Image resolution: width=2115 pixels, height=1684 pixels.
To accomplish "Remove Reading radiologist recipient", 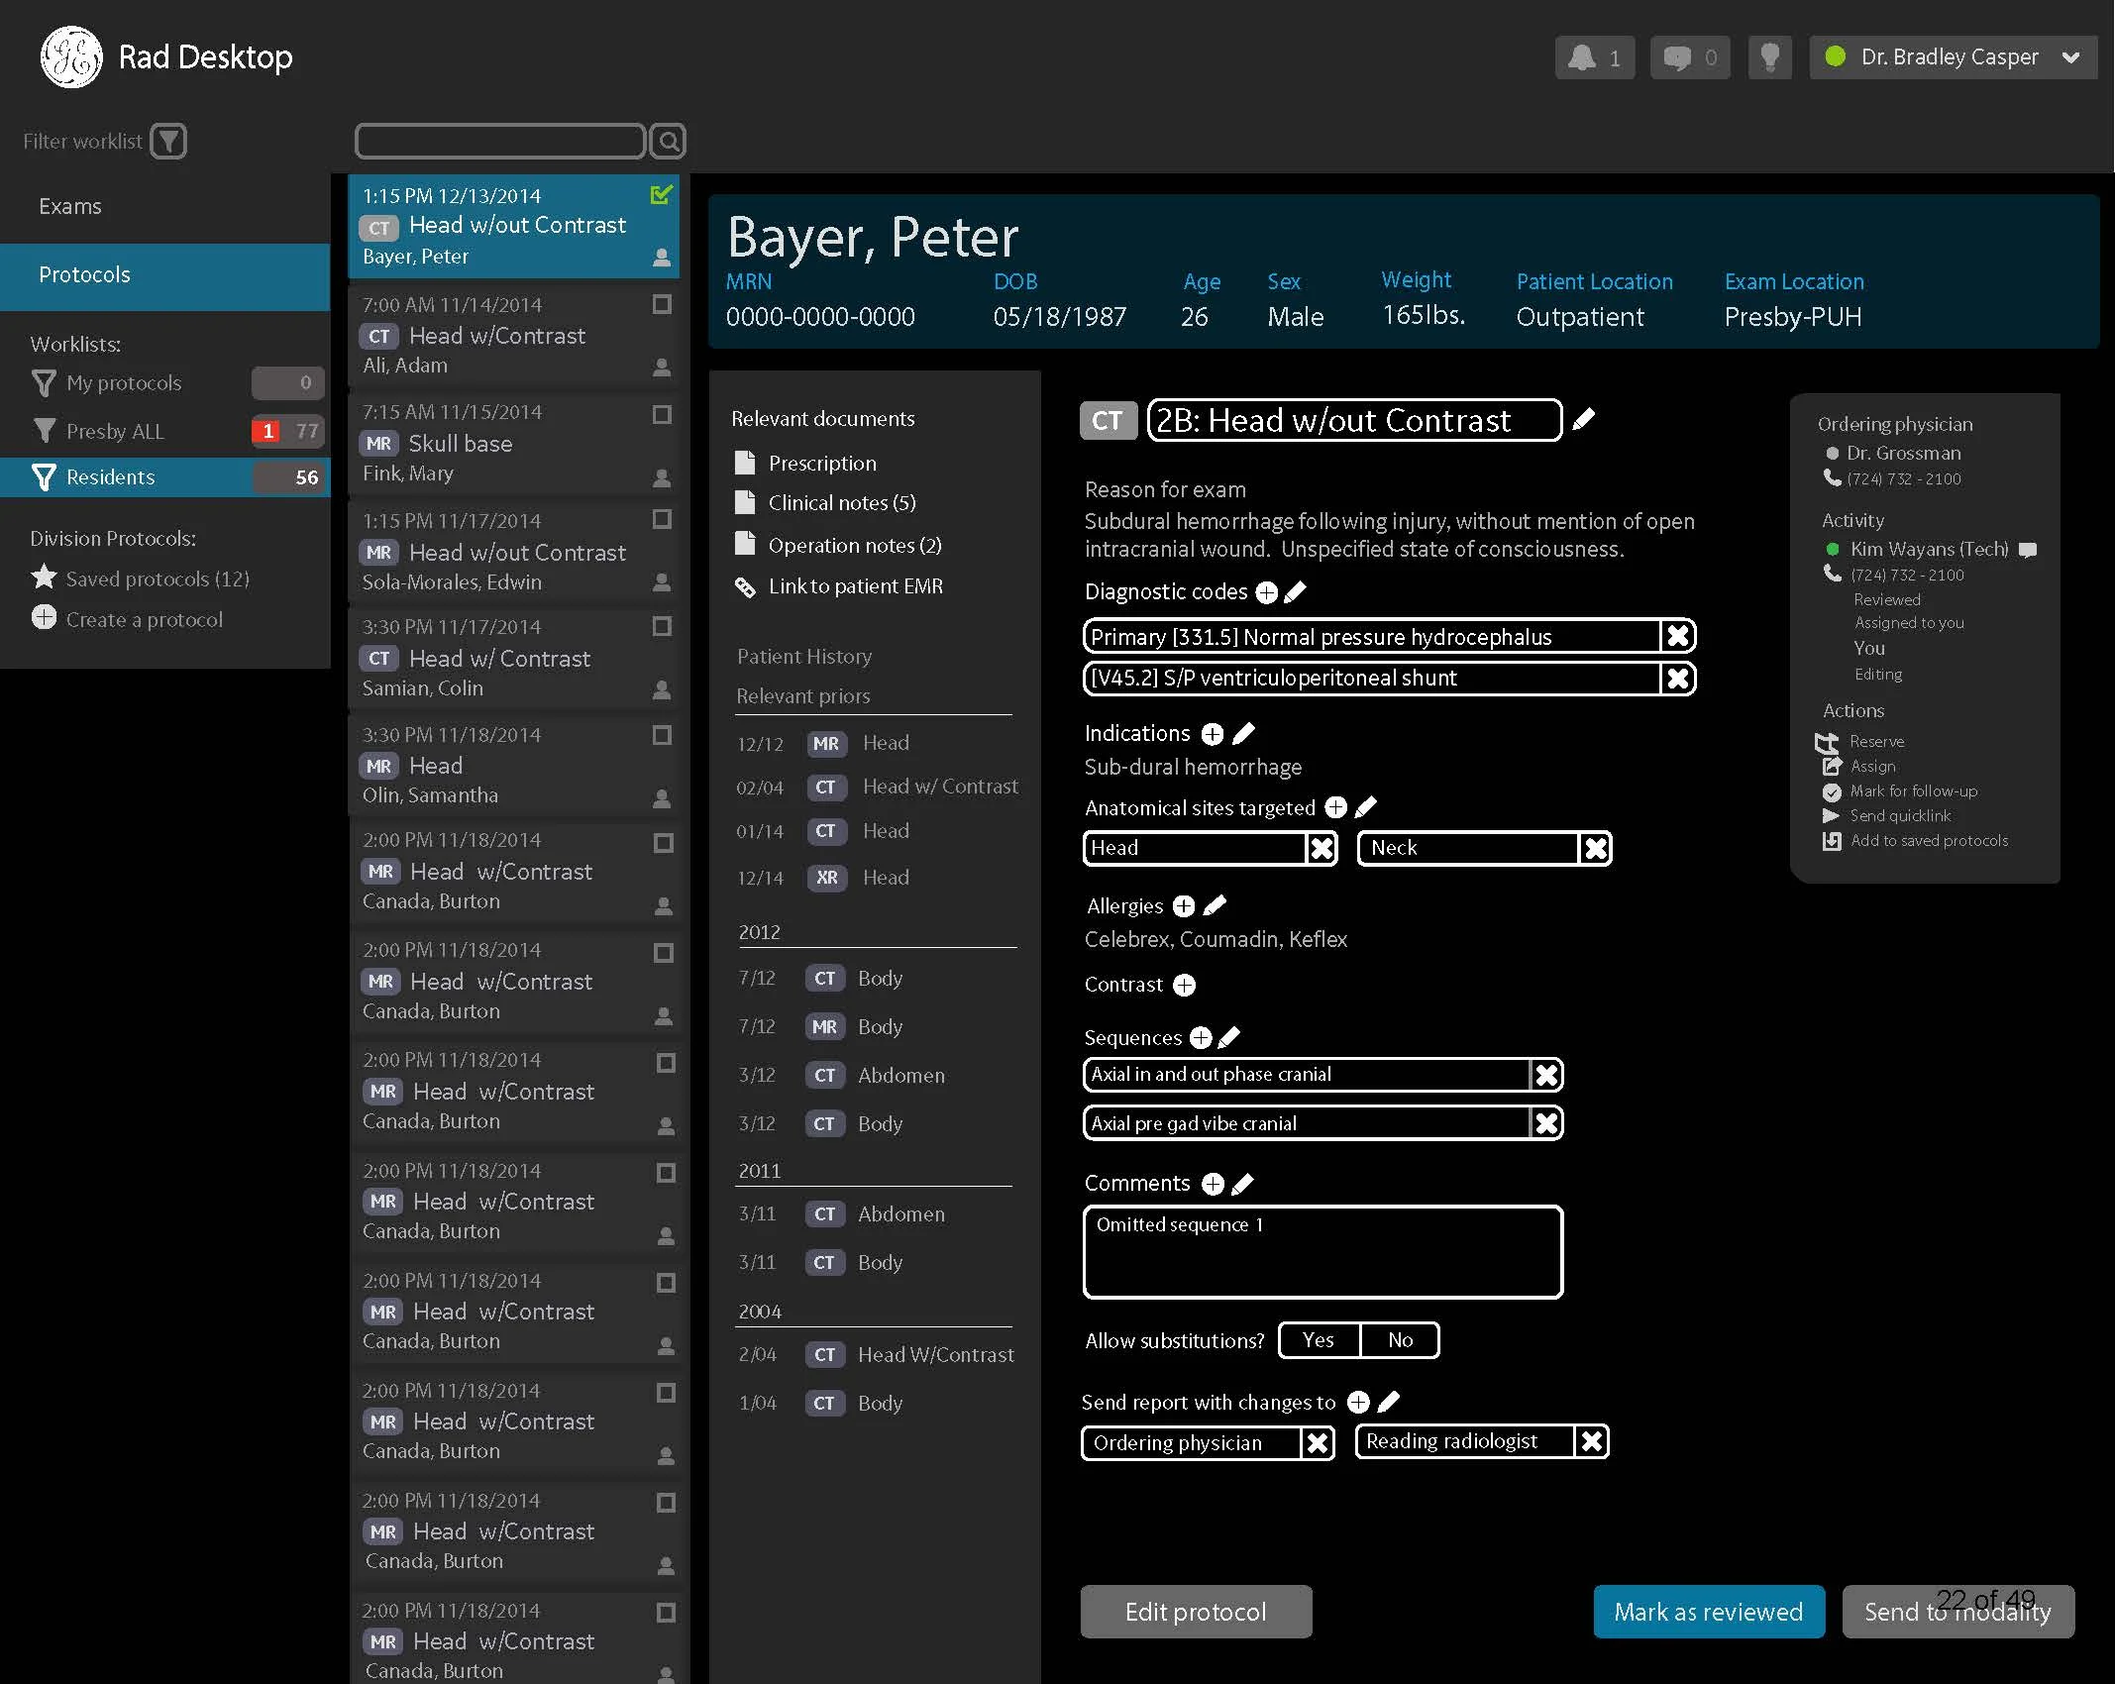I will tap(1592, 1441).
